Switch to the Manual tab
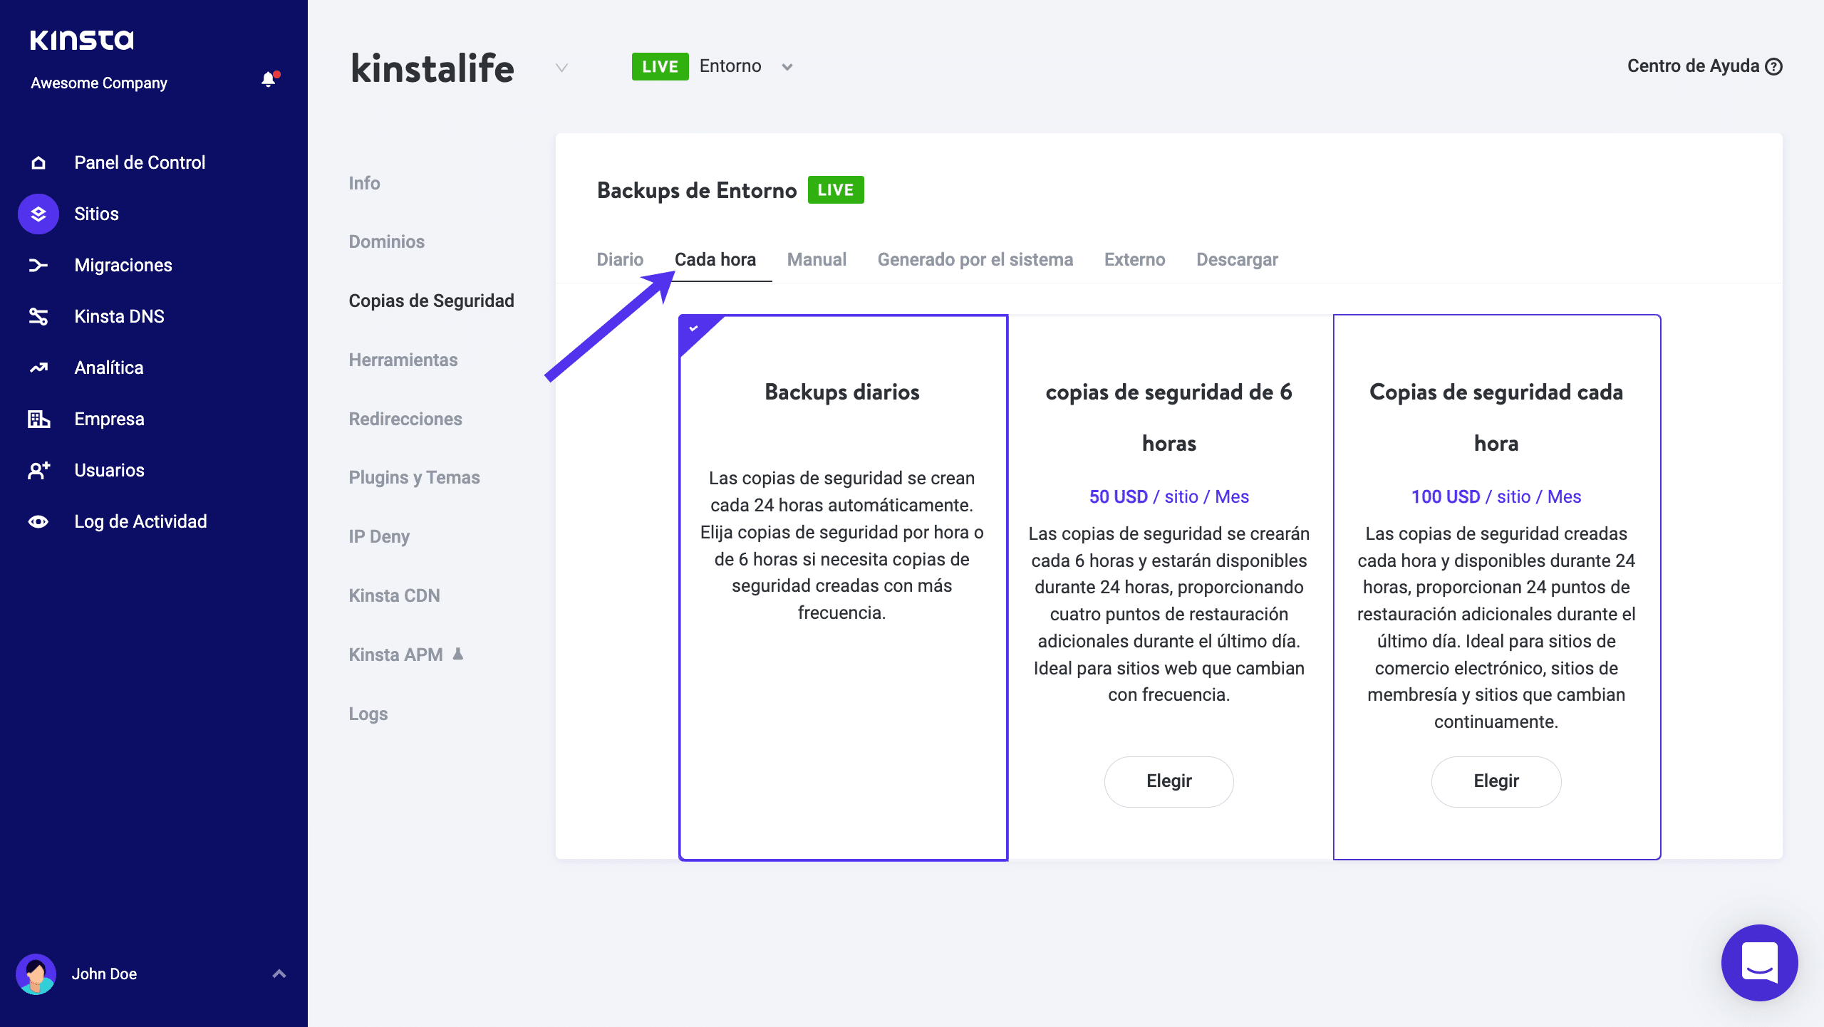The image size is (1824, 1027). pos(817,259)
